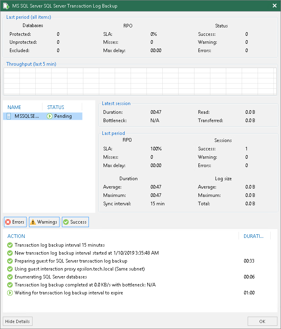
Task: Click the Pending status text
Action: pos(63,116)
